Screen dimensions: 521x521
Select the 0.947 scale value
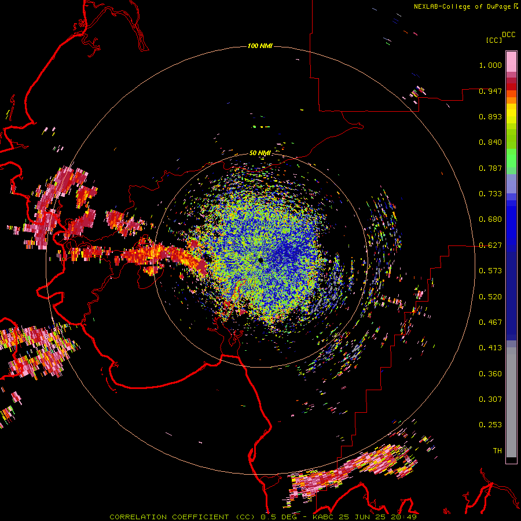pyautogui.click(x=490, y=91)
